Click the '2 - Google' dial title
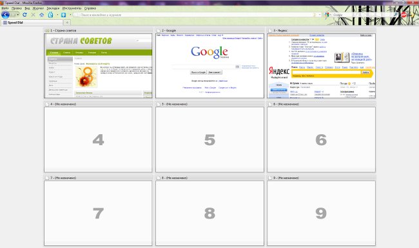The height and width of the screenshot is (248, 419). pos(169,31)
